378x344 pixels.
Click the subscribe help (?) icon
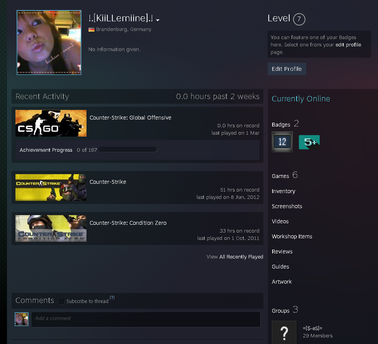coord(112,298)
